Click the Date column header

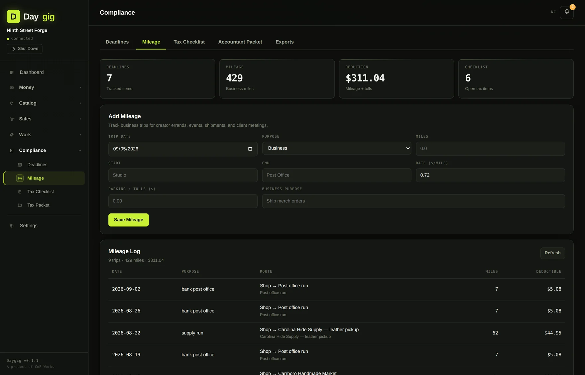pyautogui.click(x=117, y=272)
